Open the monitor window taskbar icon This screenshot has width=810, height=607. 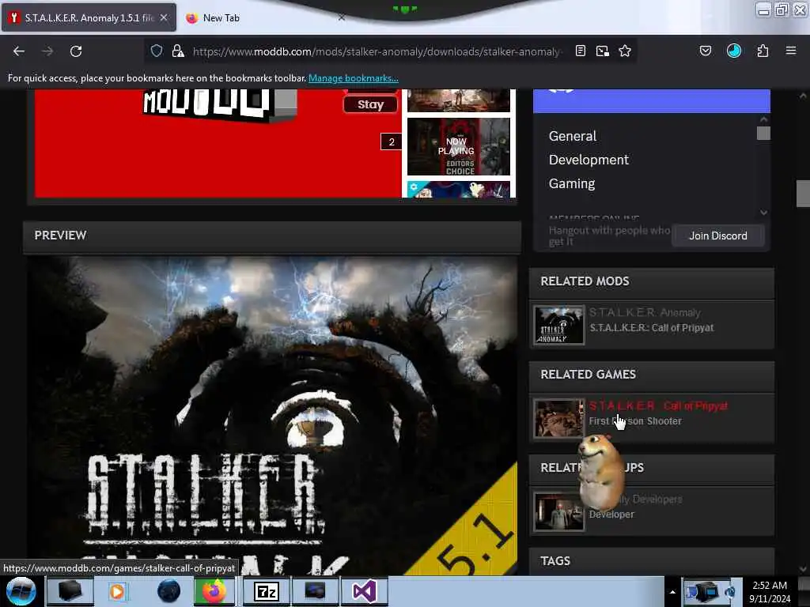point(315,591)
